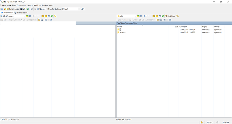Click remote panel invert selection icon

[170, 20]
